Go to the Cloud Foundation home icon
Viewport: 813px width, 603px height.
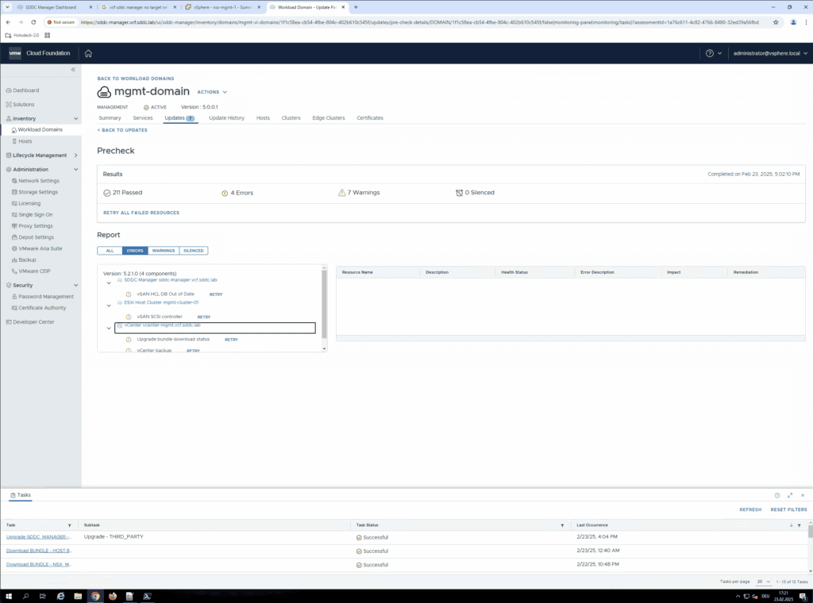88,53
